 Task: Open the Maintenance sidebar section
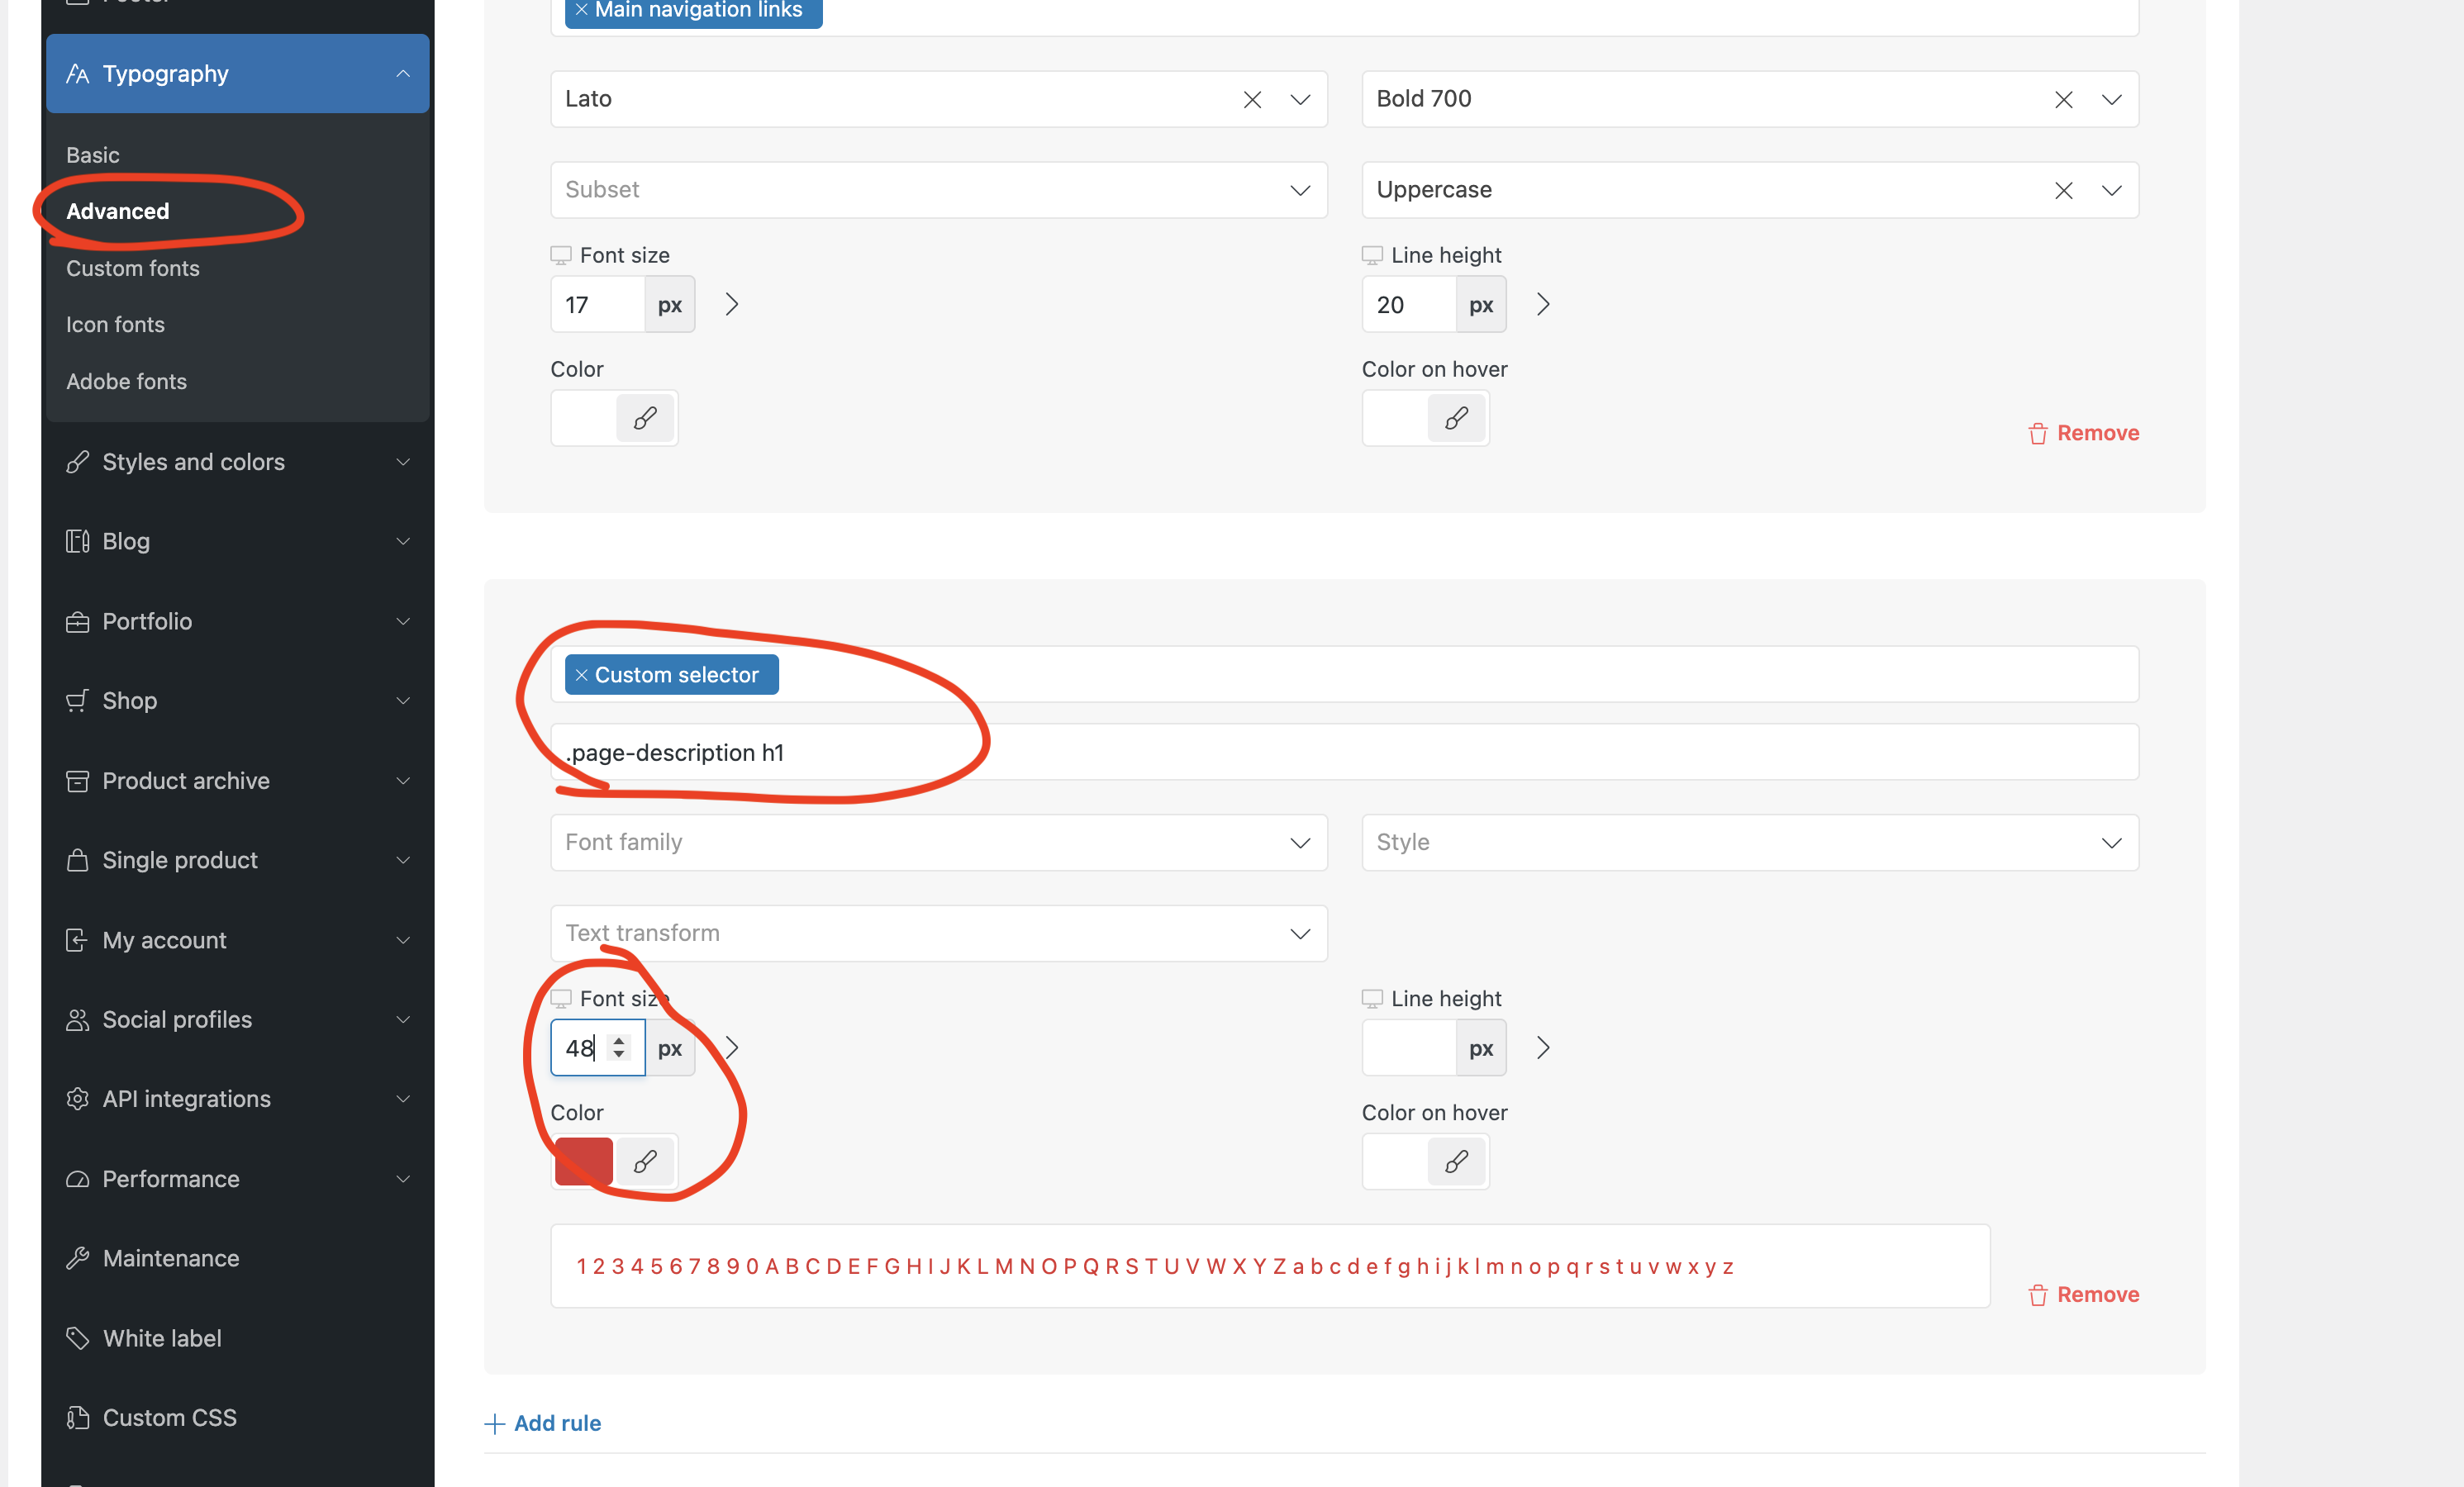click(170, 1258)
